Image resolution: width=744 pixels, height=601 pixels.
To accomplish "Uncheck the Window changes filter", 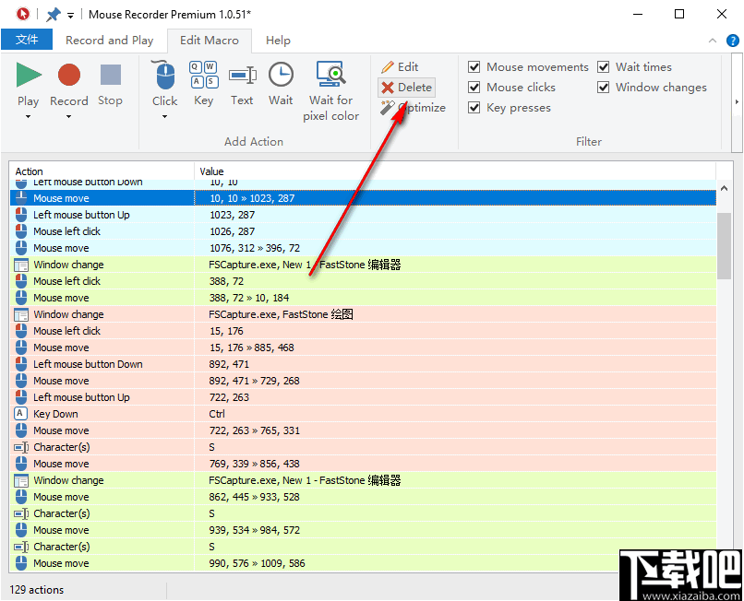I will pos(603,87).
